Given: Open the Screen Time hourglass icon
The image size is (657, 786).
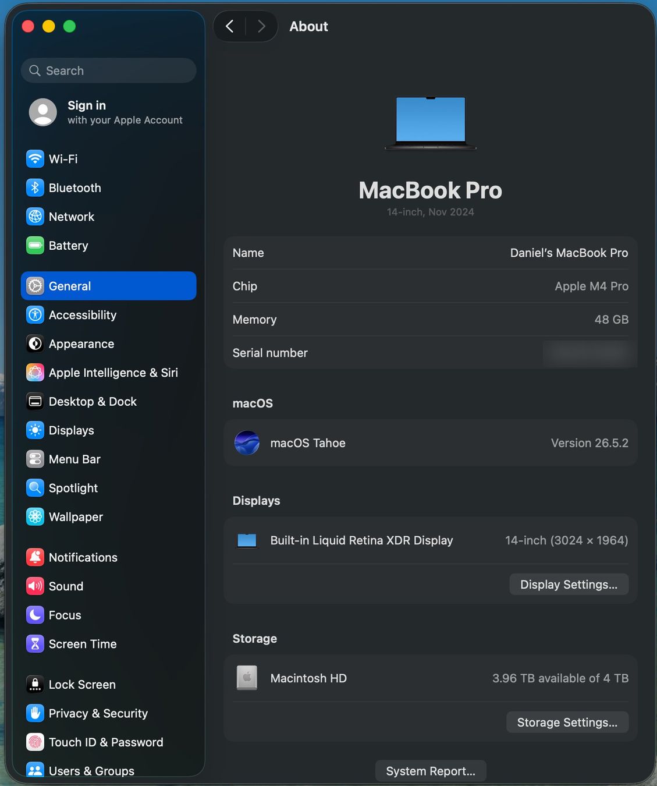Looking at the screenshot, I should coord(35,644).
